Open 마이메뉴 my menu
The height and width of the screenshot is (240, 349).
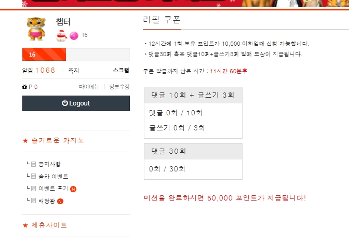pos(89,87)
